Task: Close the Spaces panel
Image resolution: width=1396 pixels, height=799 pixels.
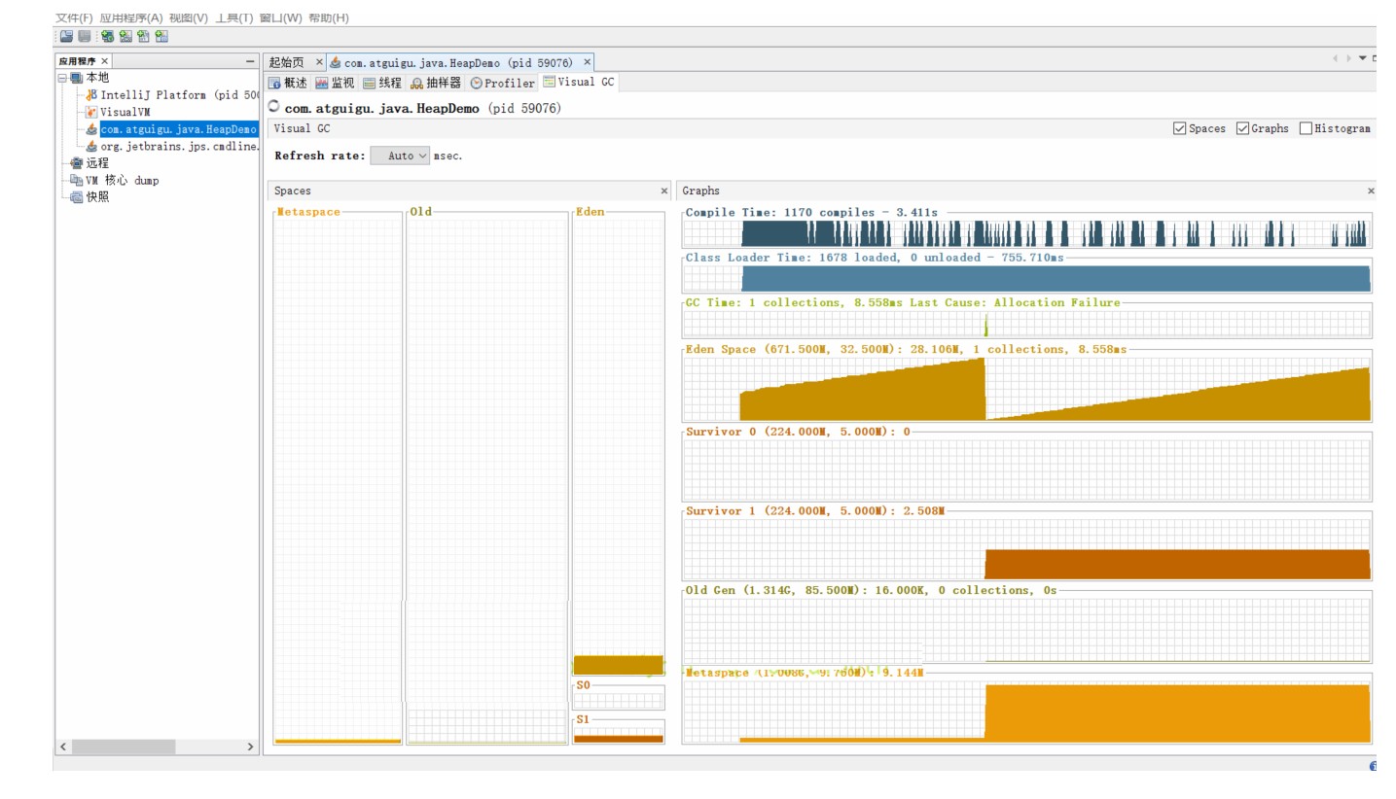Action: (x=664, y=191)
